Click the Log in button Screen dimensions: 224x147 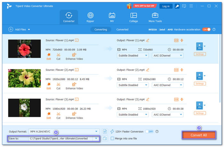click(166, 6)
